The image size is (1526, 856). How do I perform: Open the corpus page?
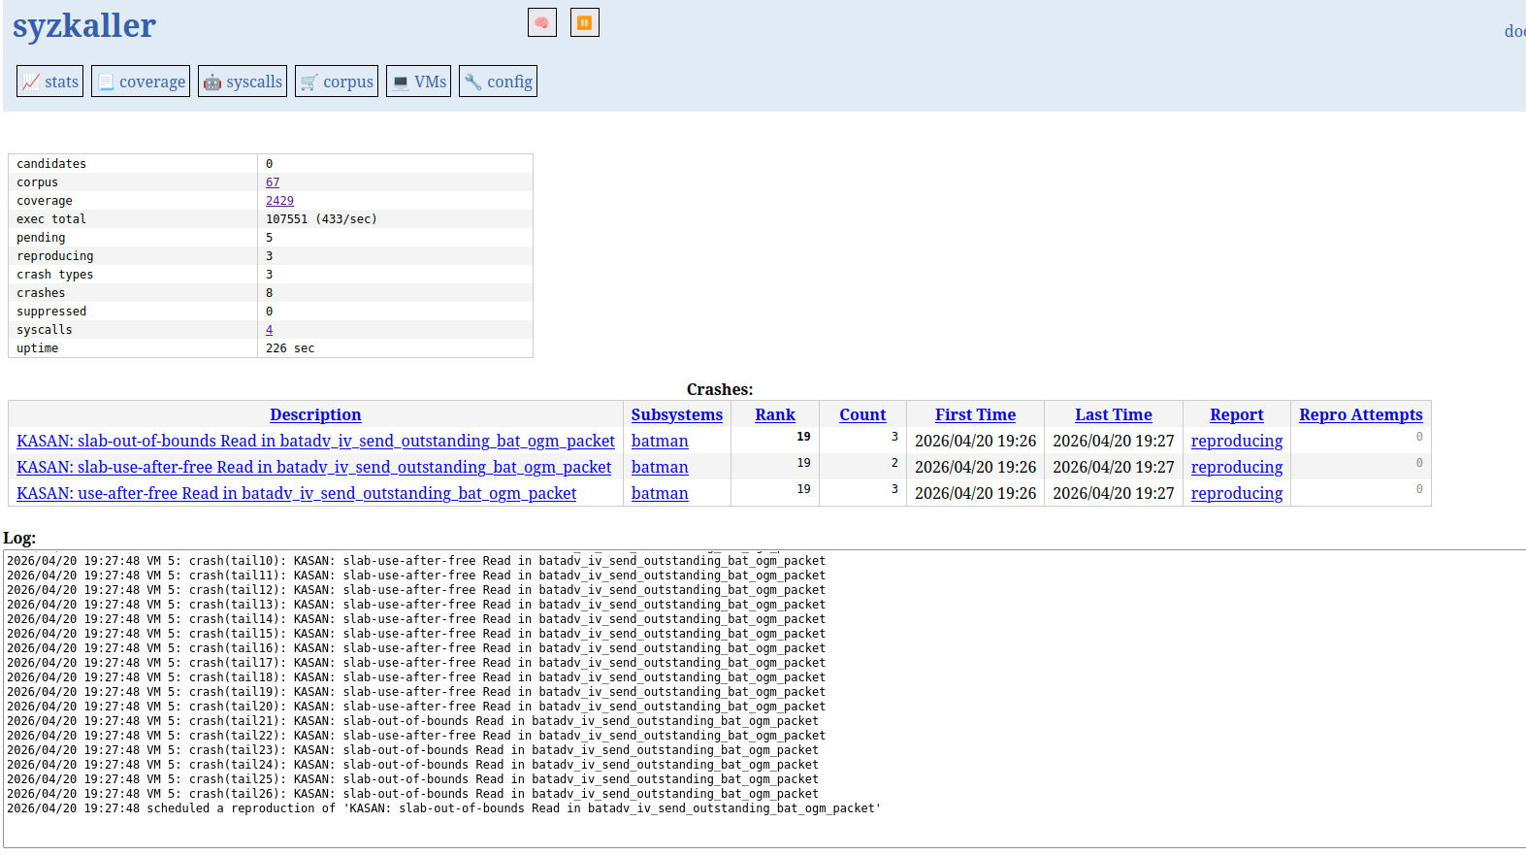tap(337, 82)
